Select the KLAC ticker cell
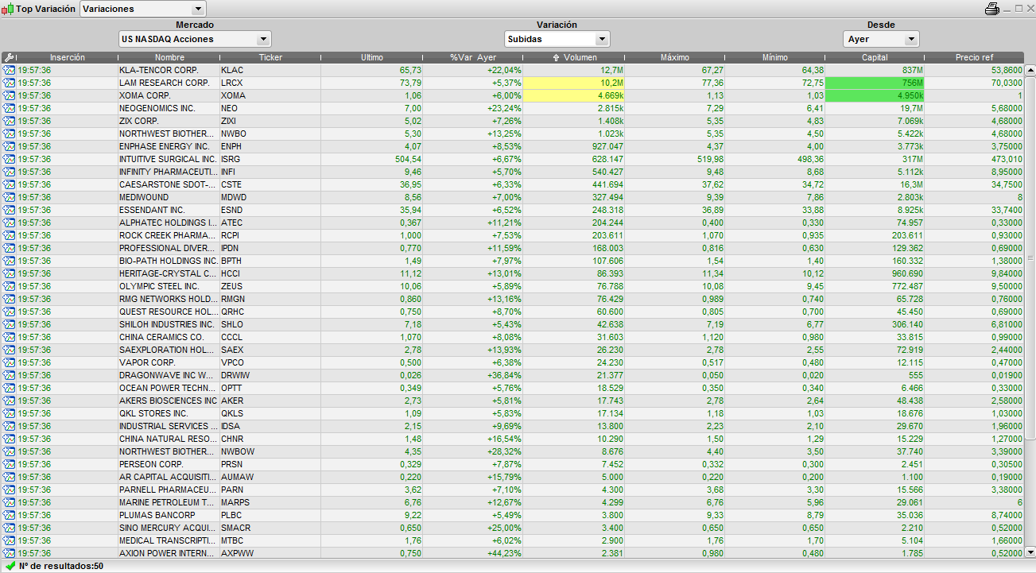The width and height of the screenshot is (1036, 573). pos(270,70)
